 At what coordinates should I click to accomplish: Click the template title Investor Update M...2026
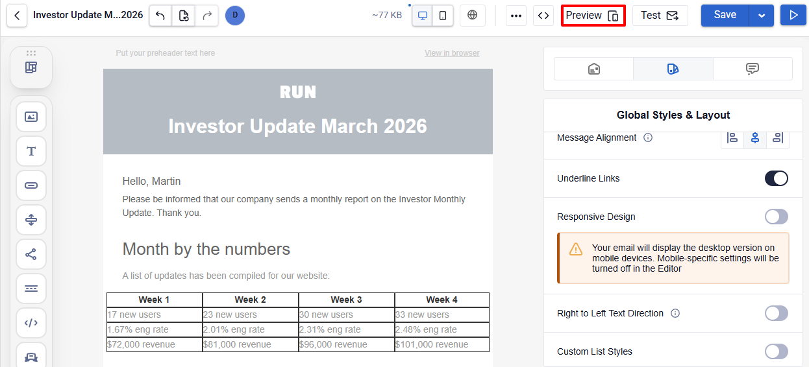(88, 15)
